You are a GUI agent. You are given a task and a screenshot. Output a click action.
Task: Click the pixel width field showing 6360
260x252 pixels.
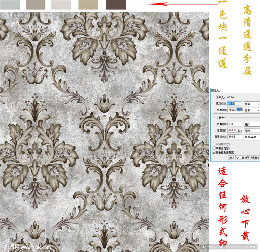pyautogui.click(x=235, y=103)
